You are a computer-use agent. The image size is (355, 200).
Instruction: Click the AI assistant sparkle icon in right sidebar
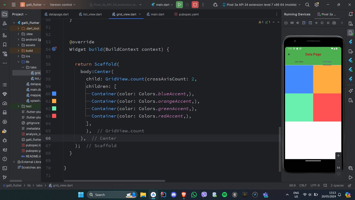[351, 91]
